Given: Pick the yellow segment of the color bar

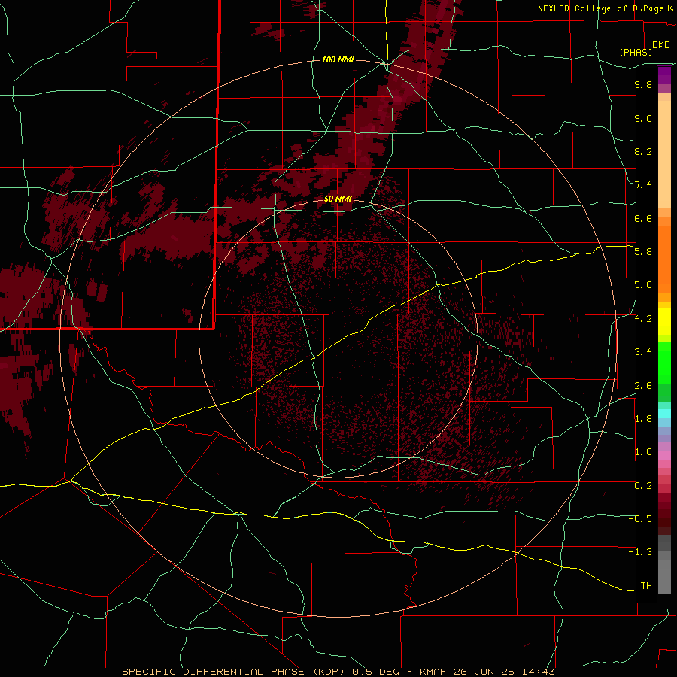Looking at the screenshot, I should (x=664, y=322).
